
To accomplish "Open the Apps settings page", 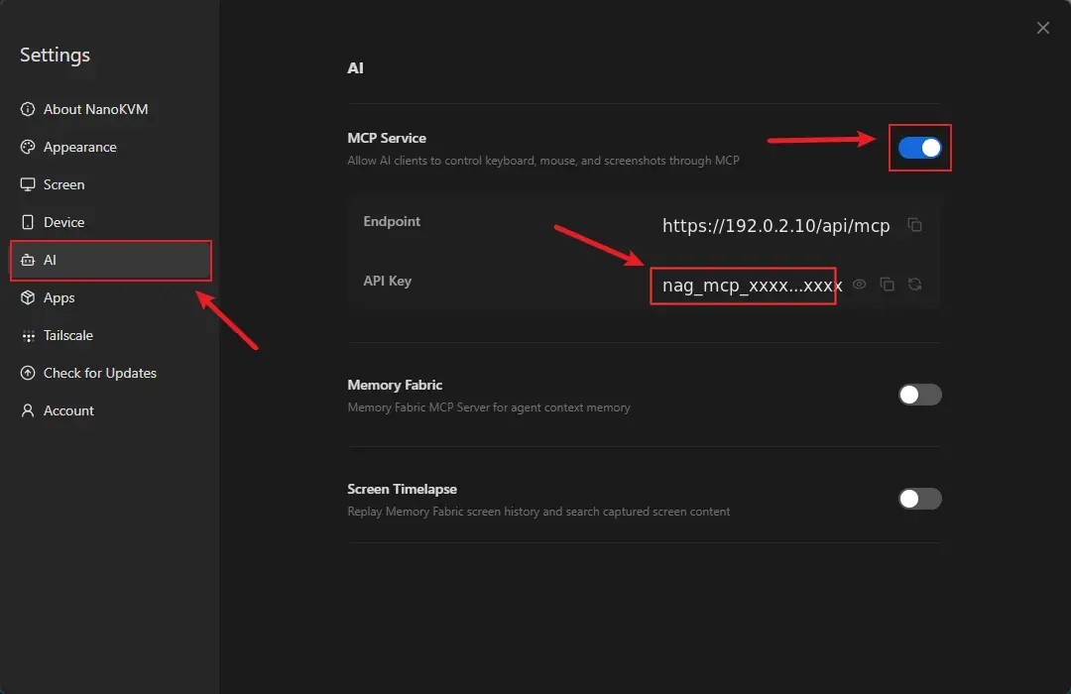I will (x=111, y=297).
